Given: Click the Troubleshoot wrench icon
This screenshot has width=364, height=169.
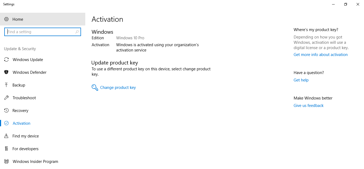Looking at the screenshot, I should click(6, 98).
